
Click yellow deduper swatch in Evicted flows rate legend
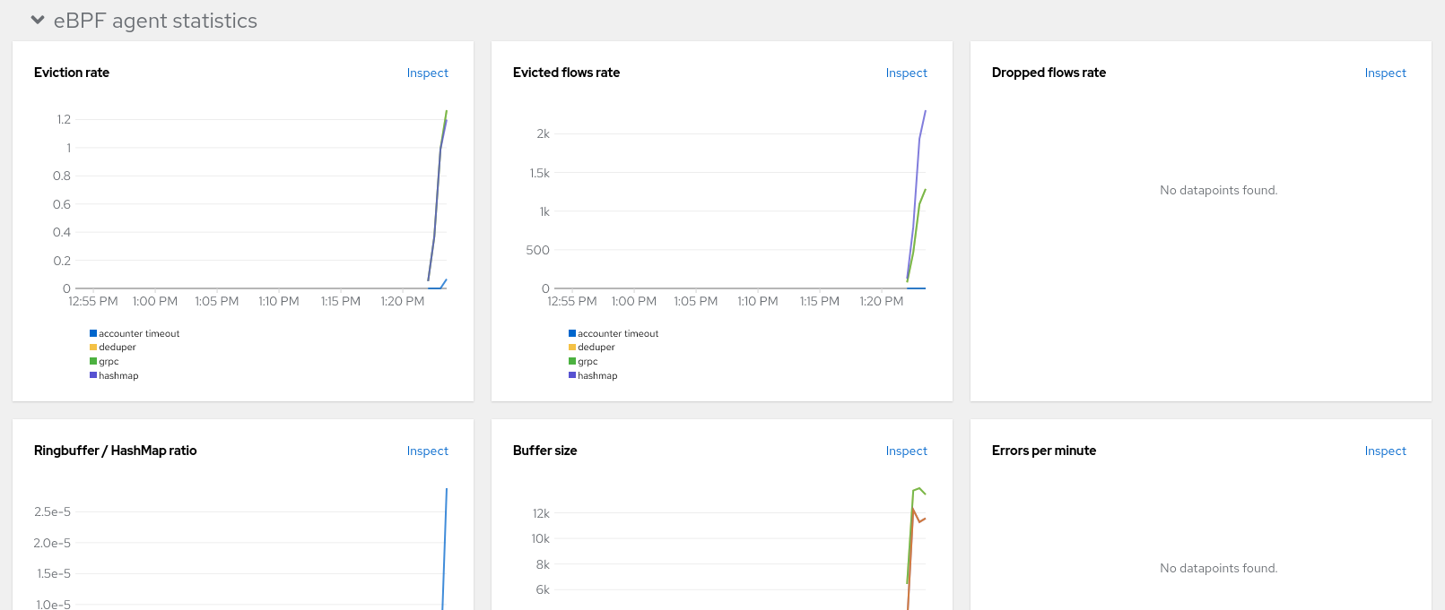572,348
